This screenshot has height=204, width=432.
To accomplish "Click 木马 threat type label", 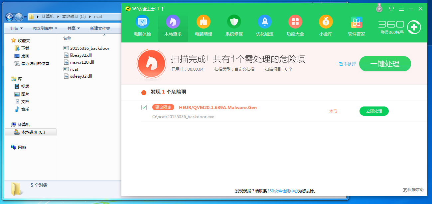I will tap(333, 111).
